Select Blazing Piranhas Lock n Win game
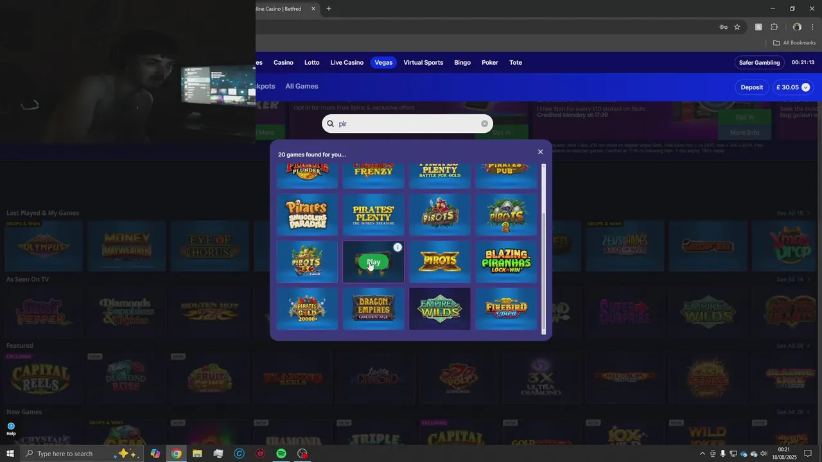The image size is (822, 462). pyautogui.click(x=506, y=262)
